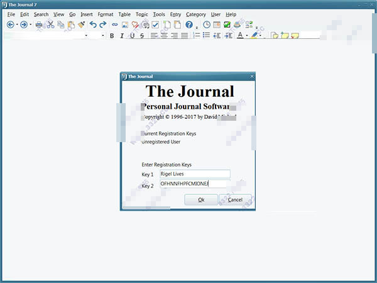Viewport: 377px width, 283px height.
Task: Open the File menu
Action: click(11, 14)
